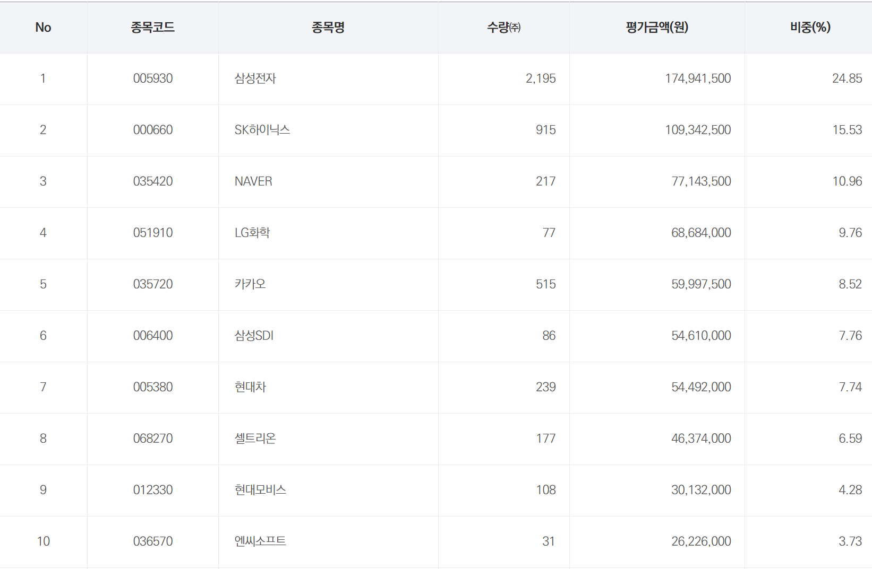Image resolution: width=872 pixels, height=569 pixels.
Task: Click quantity value 217
Action: 545,181
